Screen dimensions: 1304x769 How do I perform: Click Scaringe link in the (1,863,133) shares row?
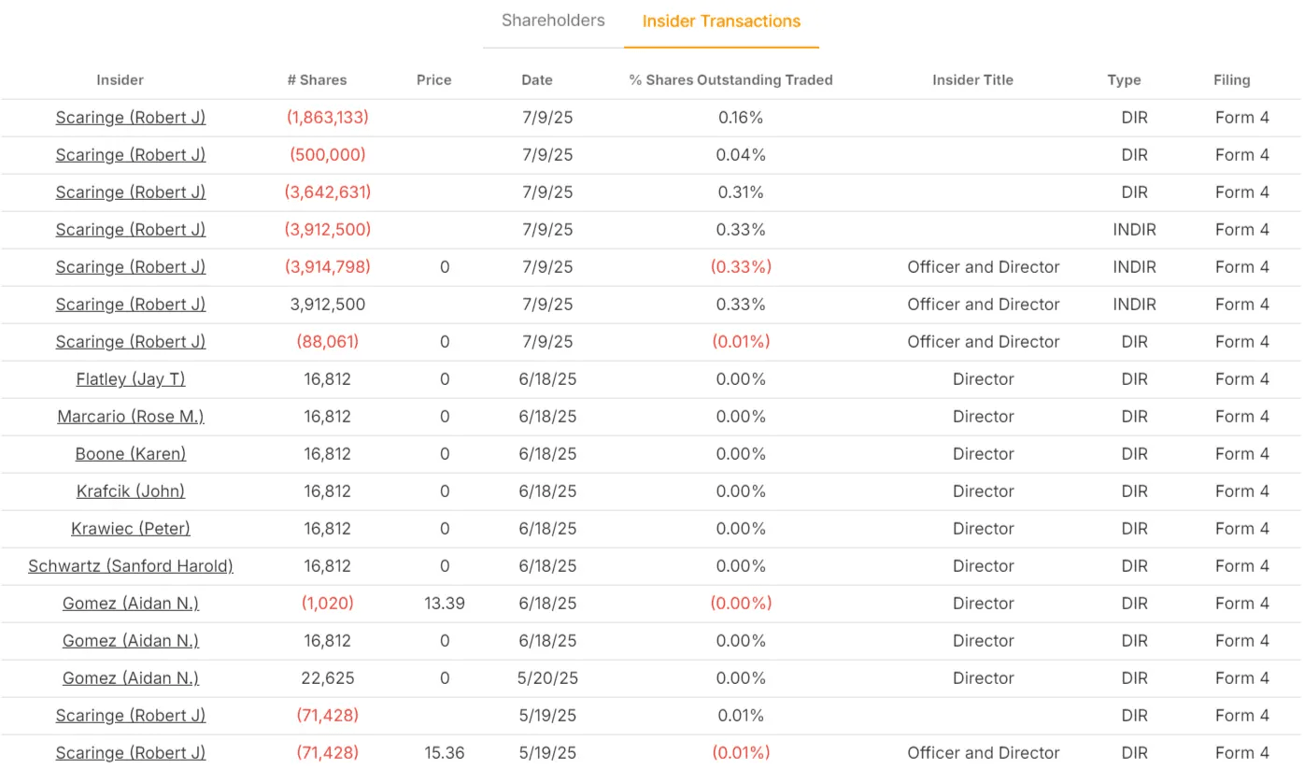(131, 118)
